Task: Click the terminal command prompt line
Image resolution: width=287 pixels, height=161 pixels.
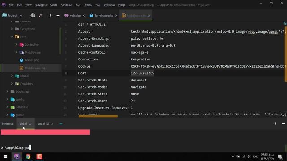Action: tap(16, 148)
